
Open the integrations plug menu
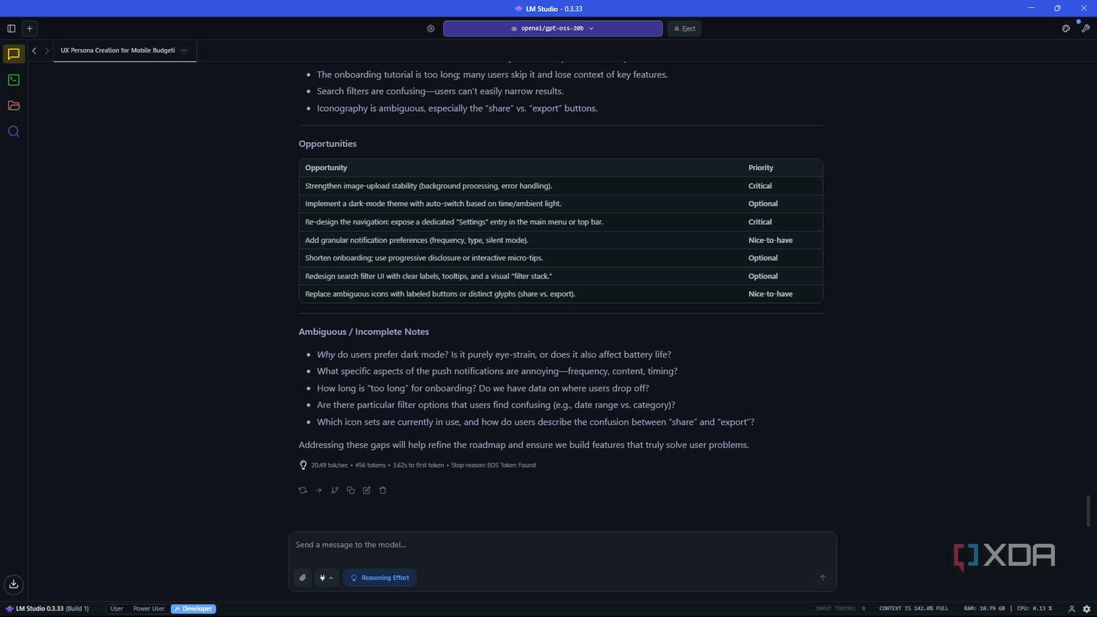pyautogui.click(x=326, y=578)
